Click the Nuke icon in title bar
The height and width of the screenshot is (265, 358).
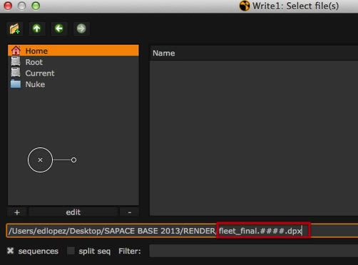245,6
